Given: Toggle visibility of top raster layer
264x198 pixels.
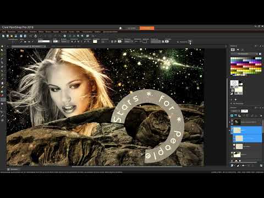Looking at the screenshot, I should point(232,121).
